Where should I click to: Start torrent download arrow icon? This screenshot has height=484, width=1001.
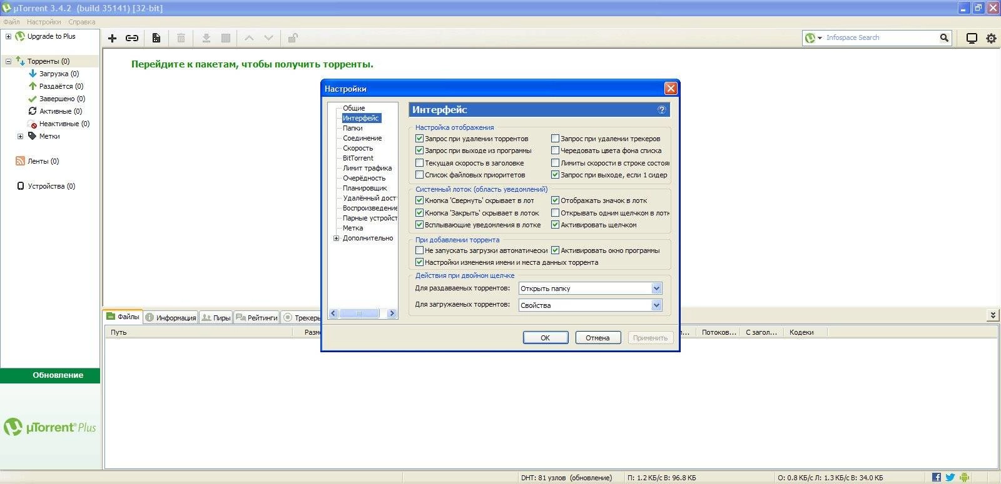click(x=206, y=38)
